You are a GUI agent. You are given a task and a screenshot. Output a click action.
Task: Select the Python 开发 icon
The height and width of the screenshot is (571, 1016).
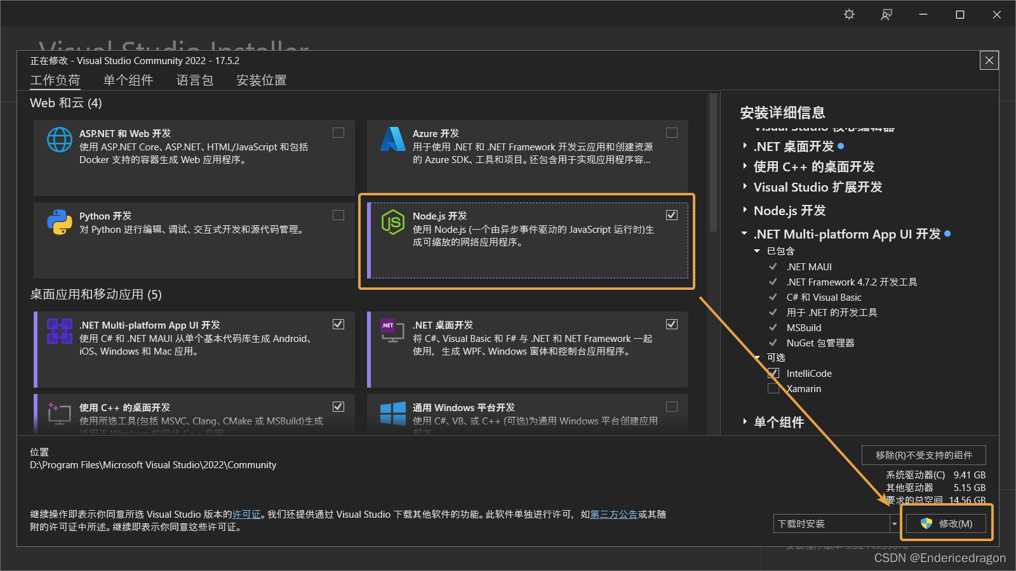(59, 222)
